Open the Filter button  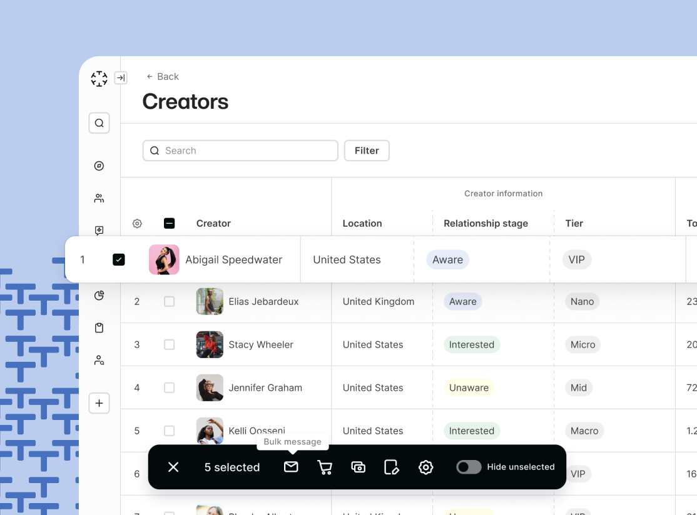(367, 151)
